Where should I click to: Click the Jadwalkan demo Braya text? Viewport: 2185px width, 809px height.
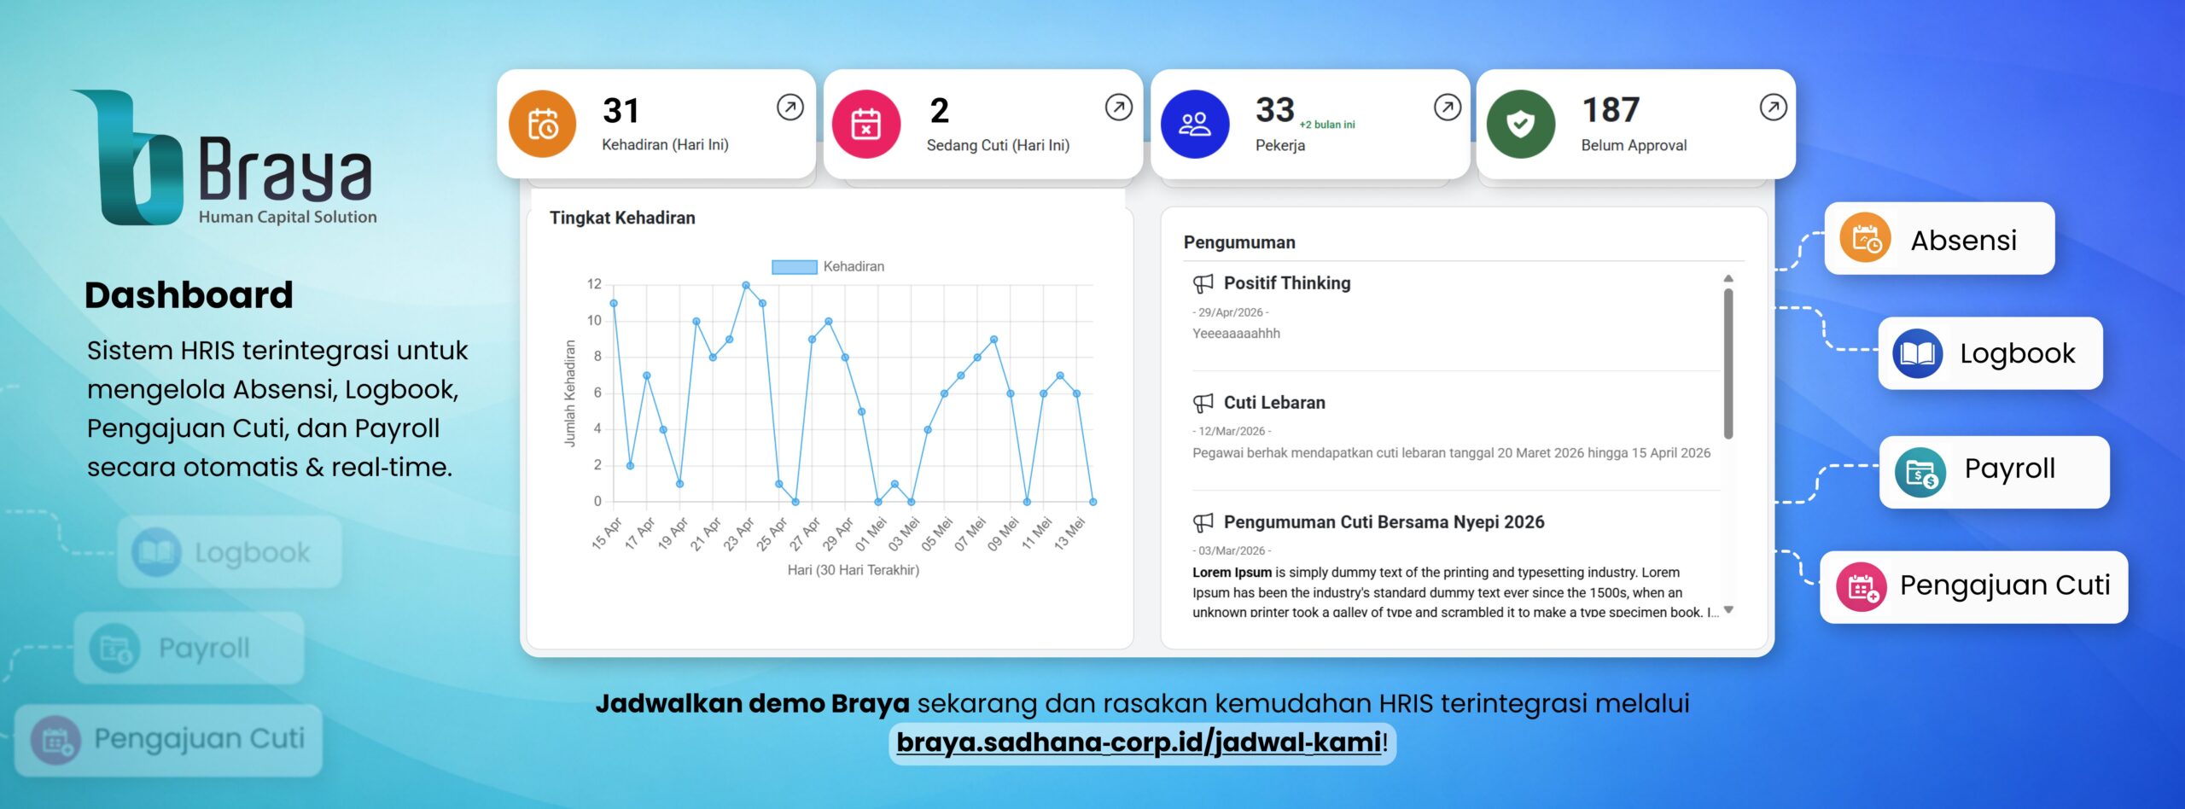[x=752, y=703]
